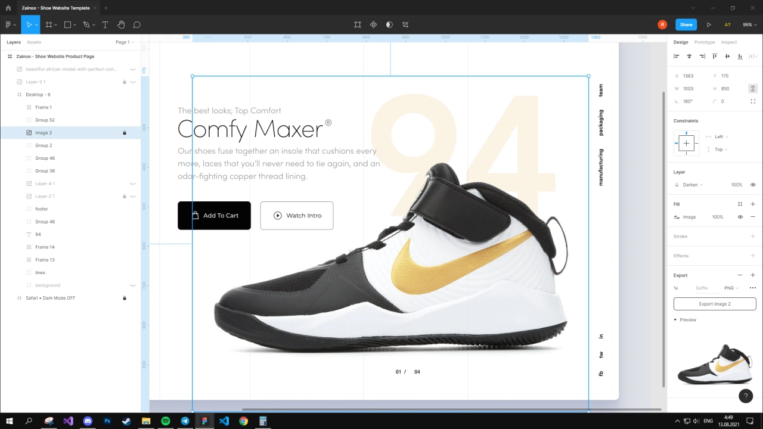The height and width of the screenshot is (429, 763).
Task: Select the Comment tool
Action: point(137,25)
